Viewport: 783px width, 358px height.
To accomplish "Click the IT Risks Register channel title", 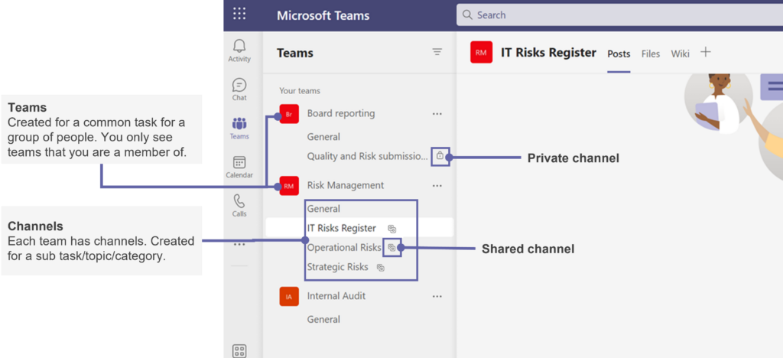I will 549,53.
